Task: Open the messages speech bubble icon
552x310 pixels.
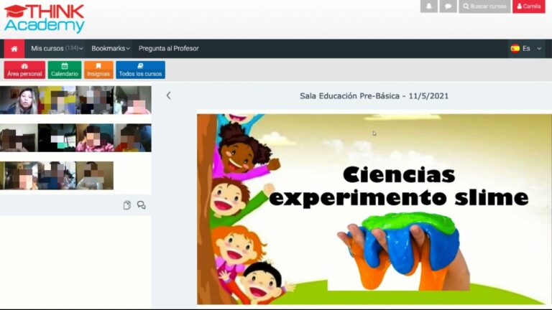Action: [x=448, y=6]
